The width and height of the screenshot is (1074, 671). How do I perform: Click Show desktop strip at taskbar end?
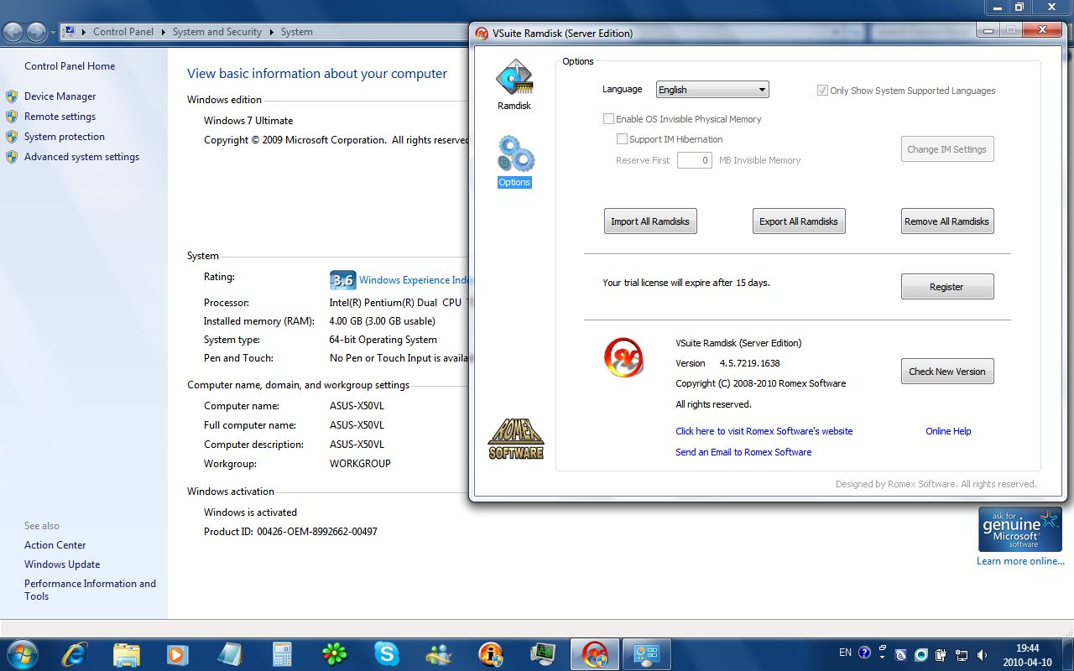[x=1067, y=654]
